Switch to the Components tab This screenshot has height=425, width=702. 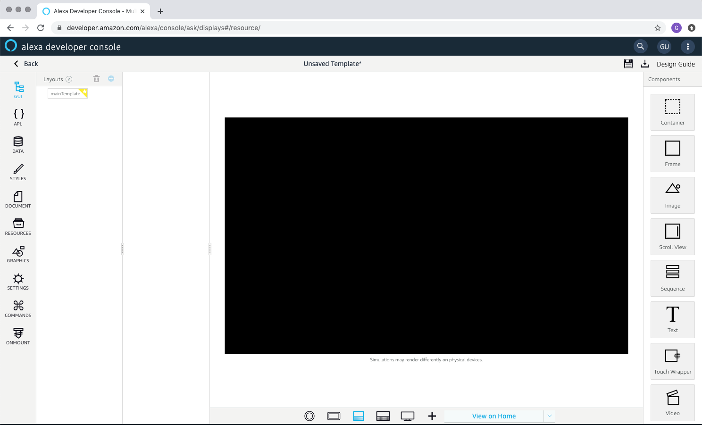click(664, 79)
